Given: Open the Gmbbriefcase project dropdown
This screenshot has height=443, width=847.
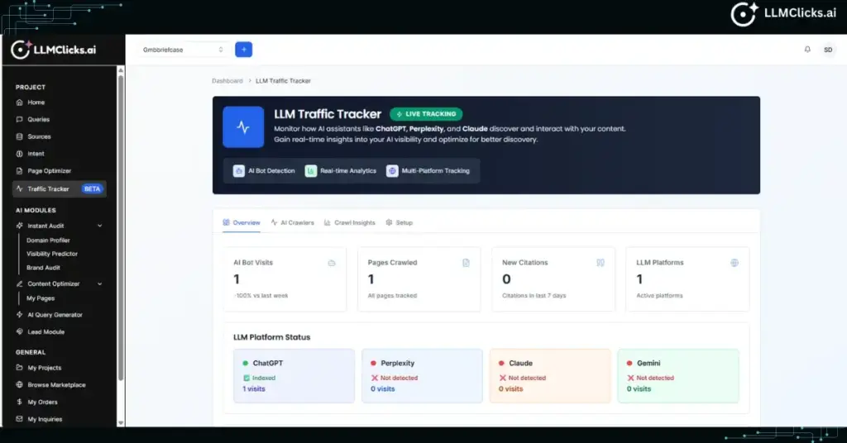Looking at the screenshot, I should (183, 50).
